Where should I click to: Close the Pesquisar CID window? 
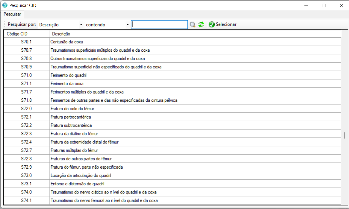click(342, 5)
